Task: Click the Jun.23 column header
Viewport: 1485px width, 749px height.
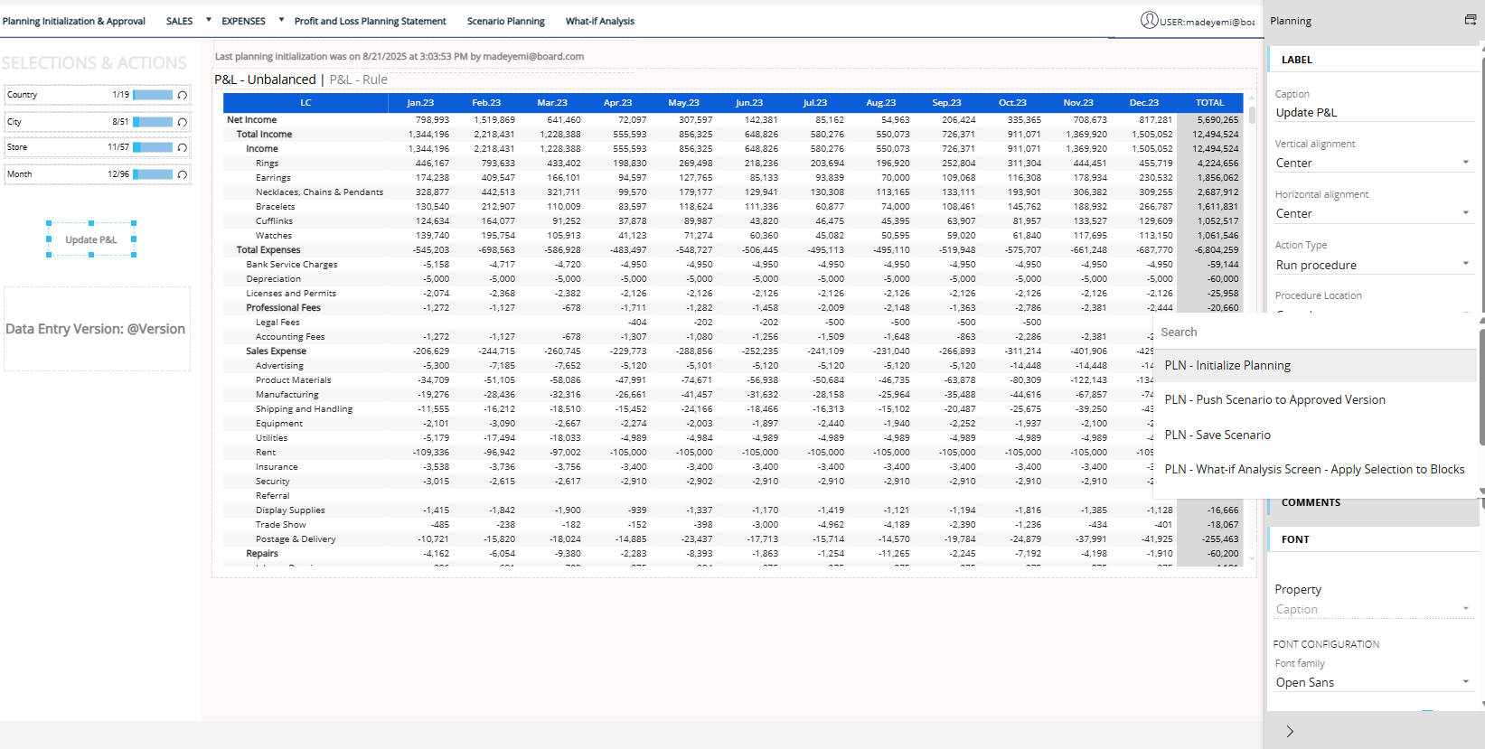Action: pos(749,103)
